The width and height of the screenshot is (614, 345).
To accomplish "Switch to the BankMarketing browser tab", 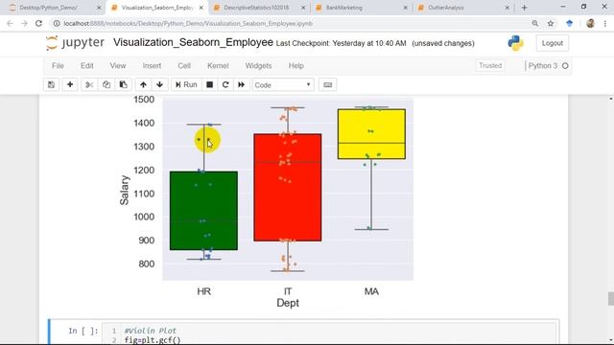I will point(361,8).
